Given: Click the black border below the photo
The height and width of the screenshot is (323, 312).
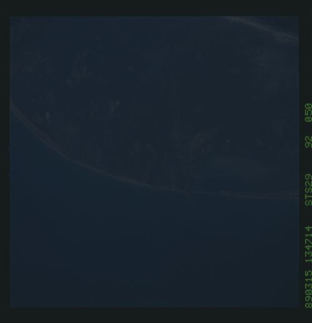Looking at the screenshot, I should pyautogui.click(x=156, y=315).
